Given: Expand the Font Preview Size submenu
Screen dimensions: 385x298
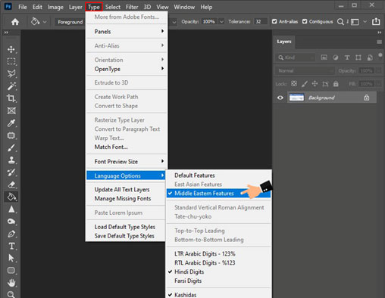Looking at the screenshot, I should click(x=127, y=161).
